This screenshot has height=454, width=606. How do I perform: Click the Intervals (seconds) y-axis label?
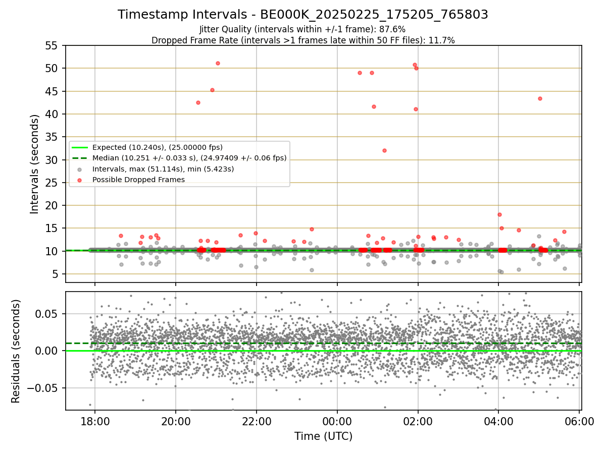(34, 164)
